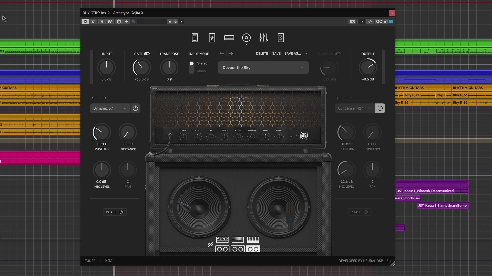Click the camera snapshot icon
Viewport: 492px width, 276px height.
pos(353,21)
